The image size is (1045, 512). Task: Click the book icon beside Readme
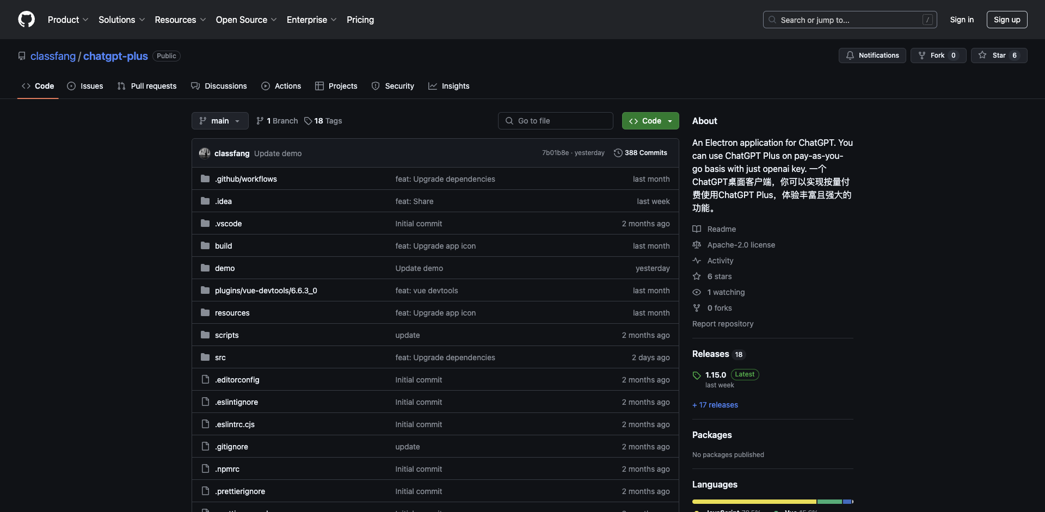coord(697,229)
